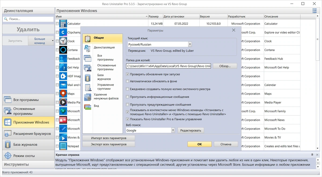Click the Clock app icon
The height and width of the screenshot is (177, 322).
click(63, 41)
